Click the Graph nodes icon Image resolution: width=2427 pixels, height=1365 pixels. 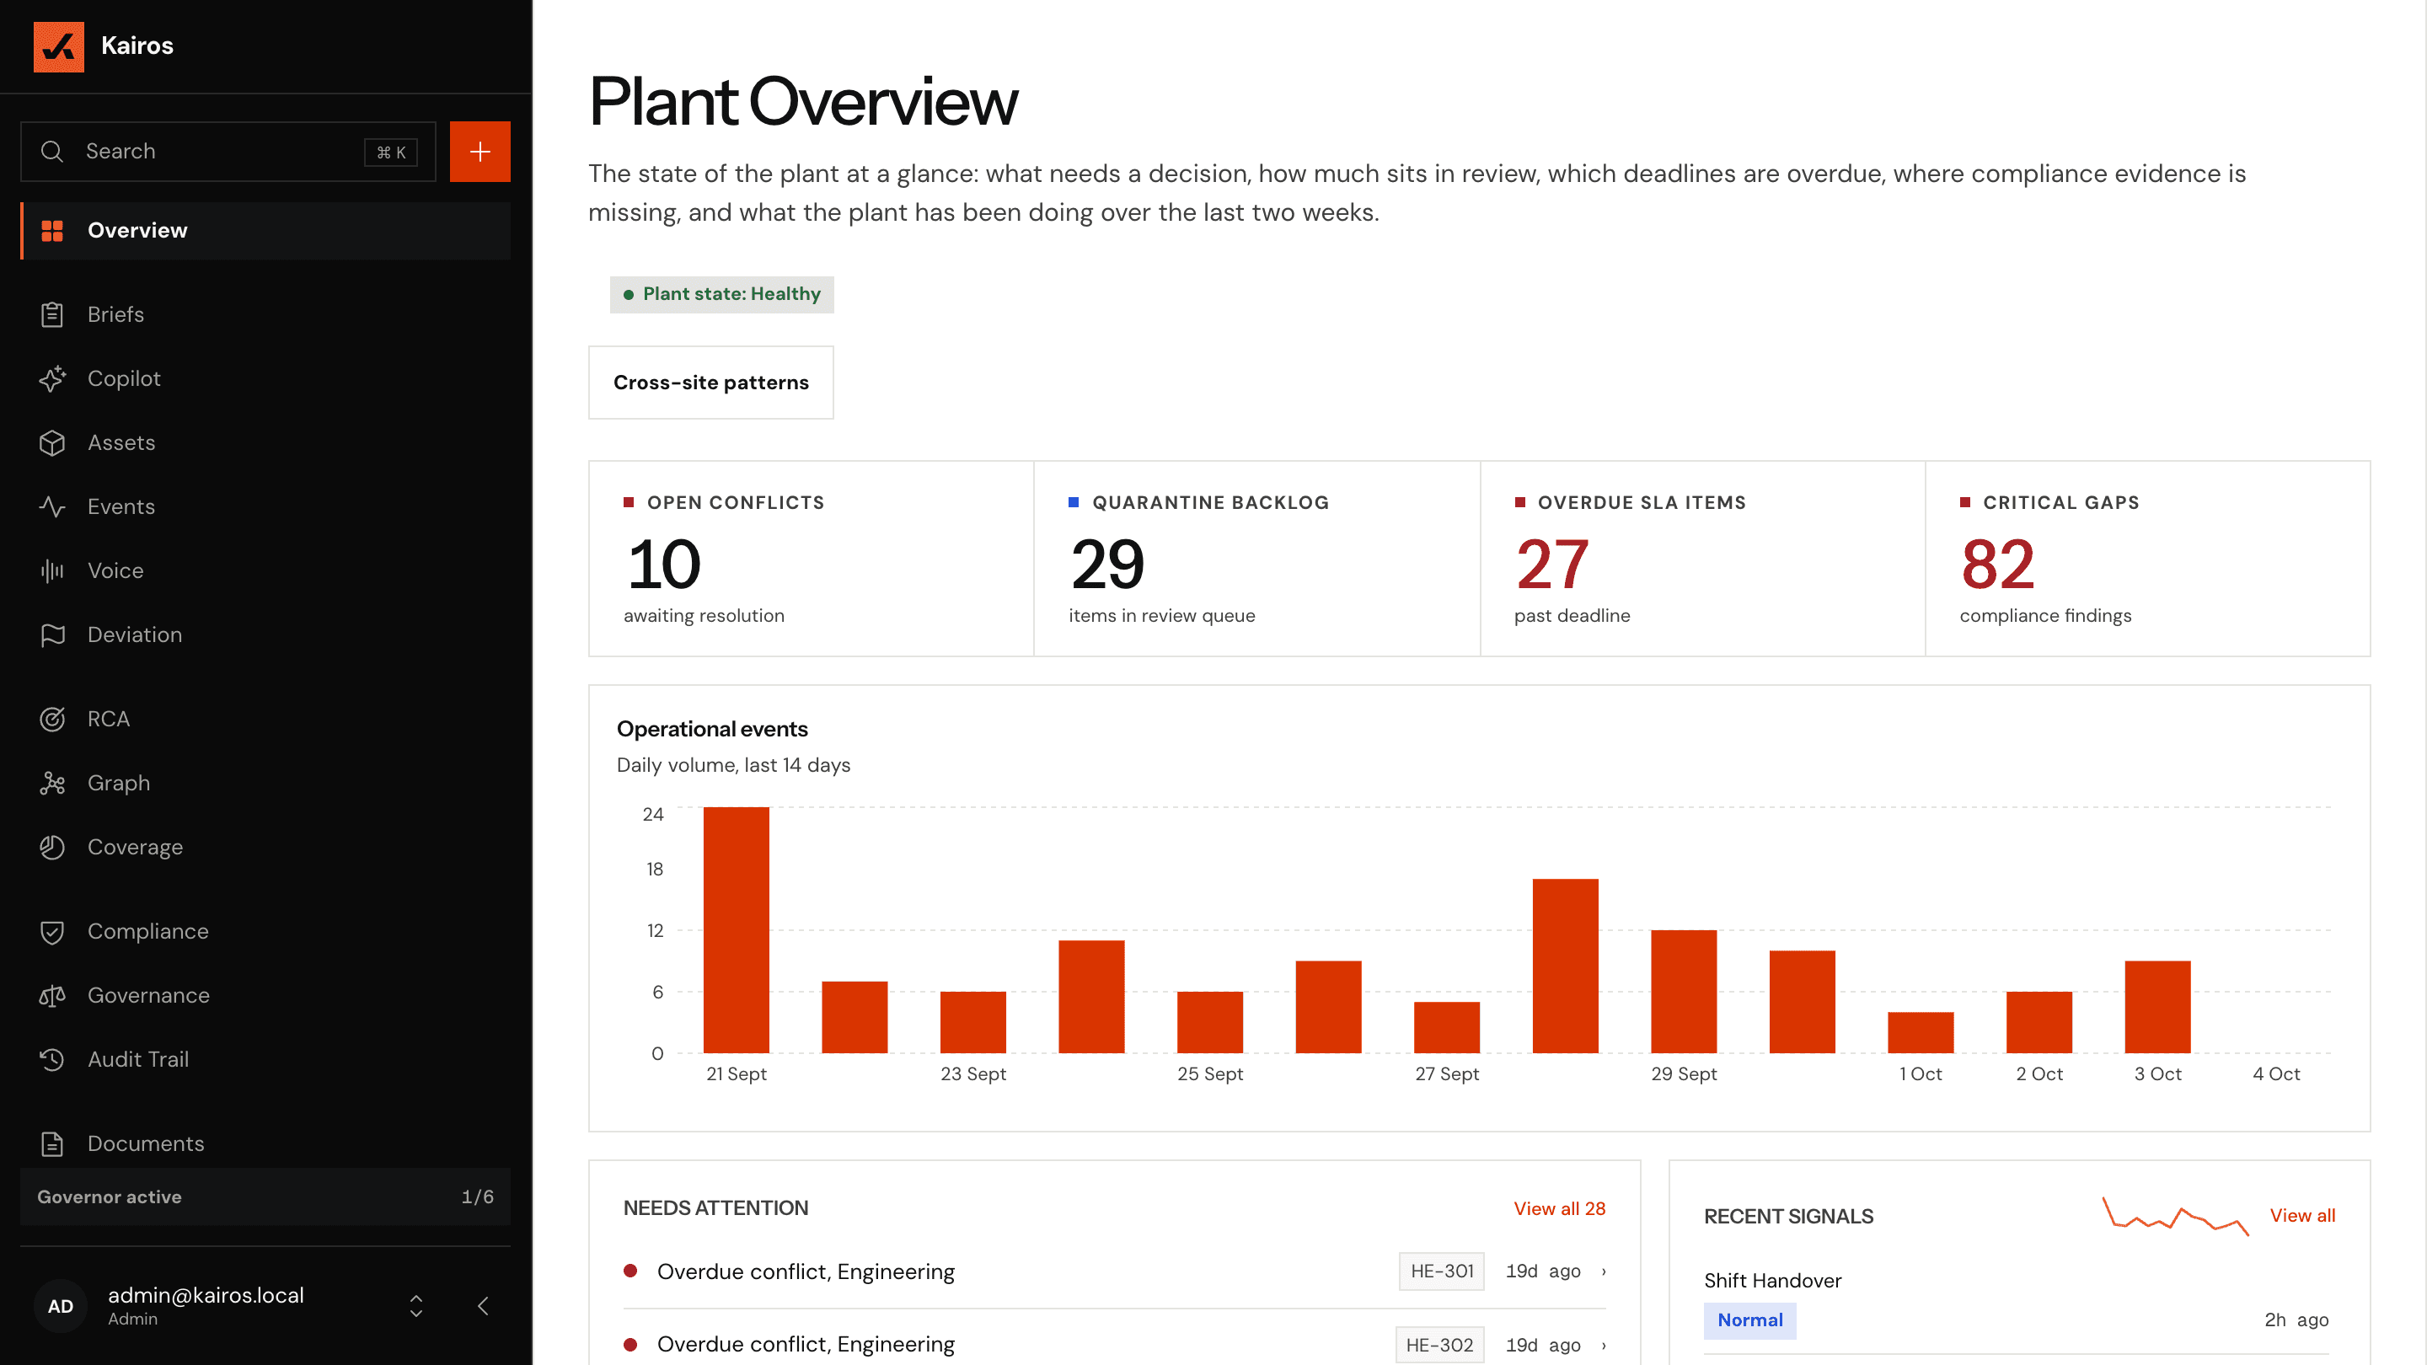53,784
